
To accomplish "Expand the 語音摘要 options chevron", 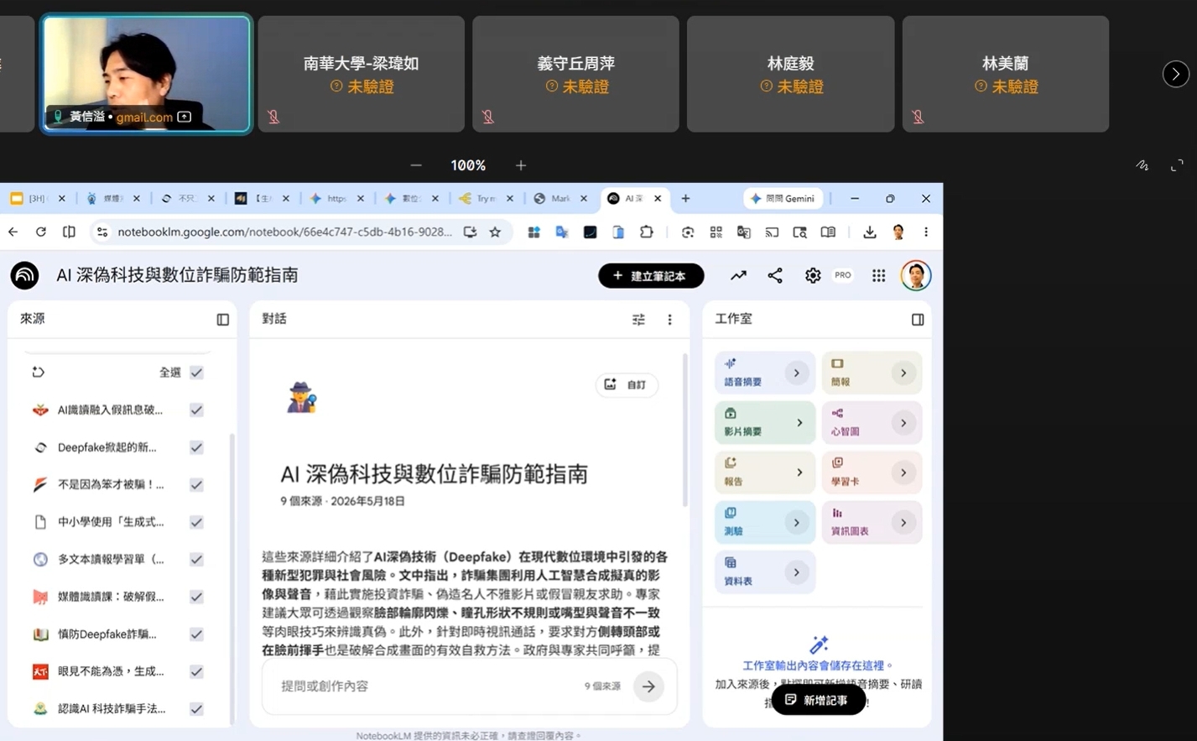I will tap(796, 373).
